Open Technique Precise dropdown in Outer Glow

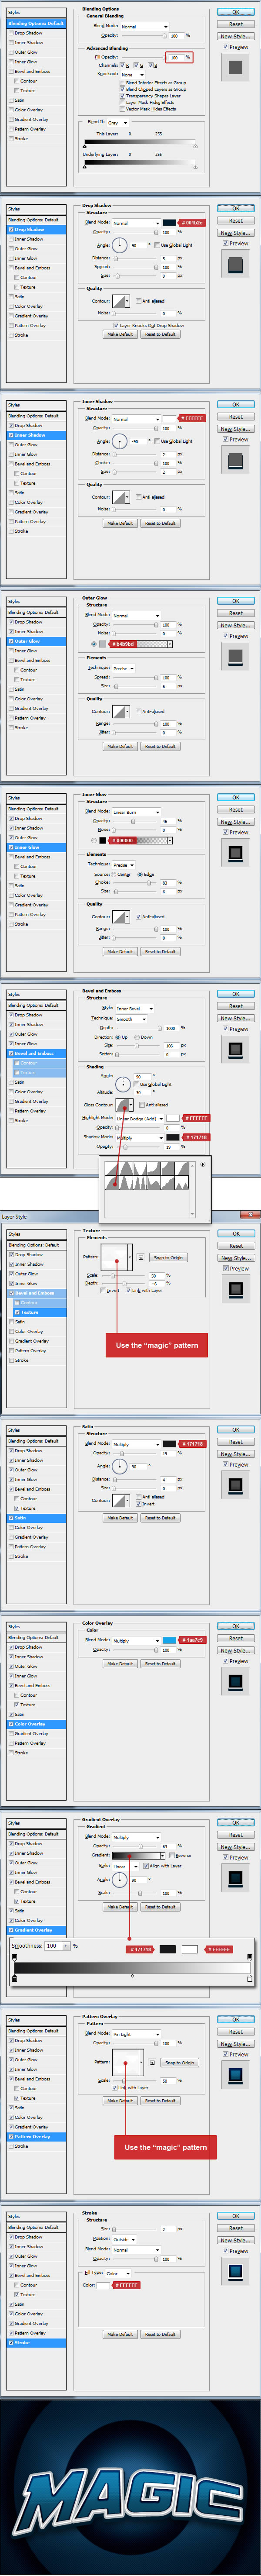pyautogui.click(x=124, y=669)
